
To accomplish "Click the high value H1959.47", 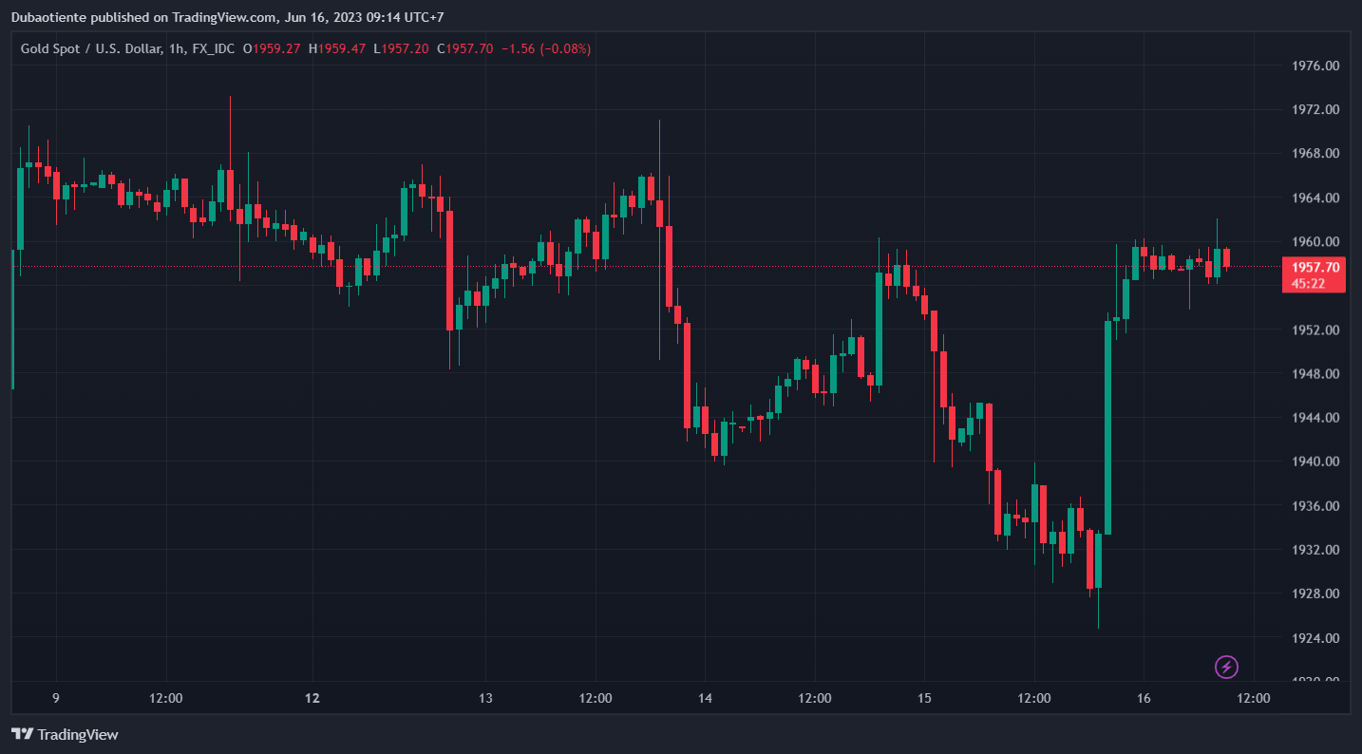I will [337, 48].
